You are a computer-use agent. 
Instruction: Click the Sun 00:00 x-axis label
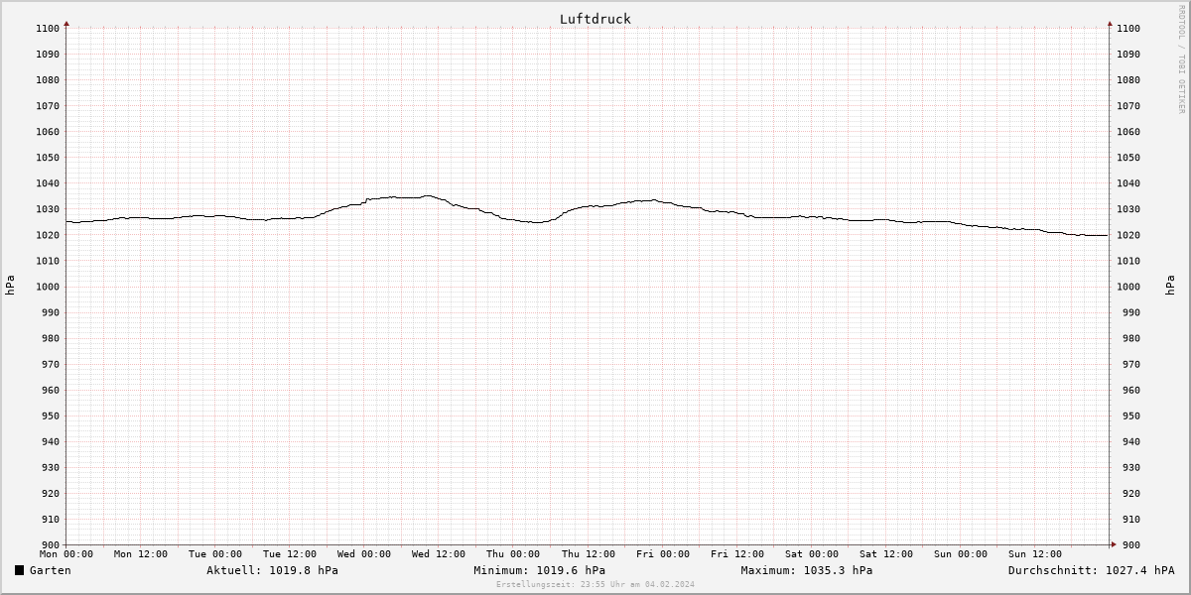click(x=961, y=554)
